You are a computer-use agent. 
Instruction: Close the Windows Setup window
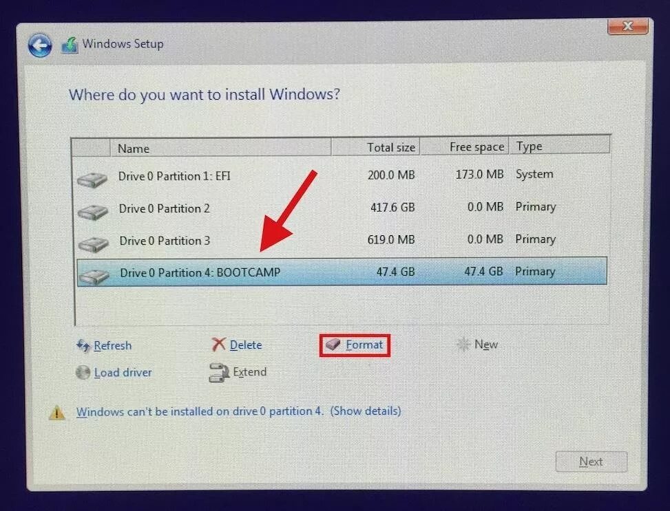[628, 26]
